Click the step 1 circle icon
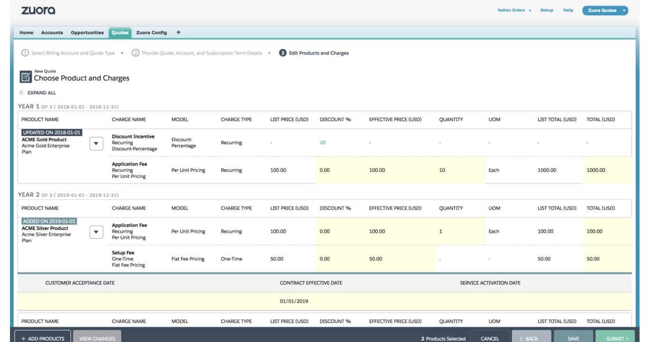 coord(26,53)
